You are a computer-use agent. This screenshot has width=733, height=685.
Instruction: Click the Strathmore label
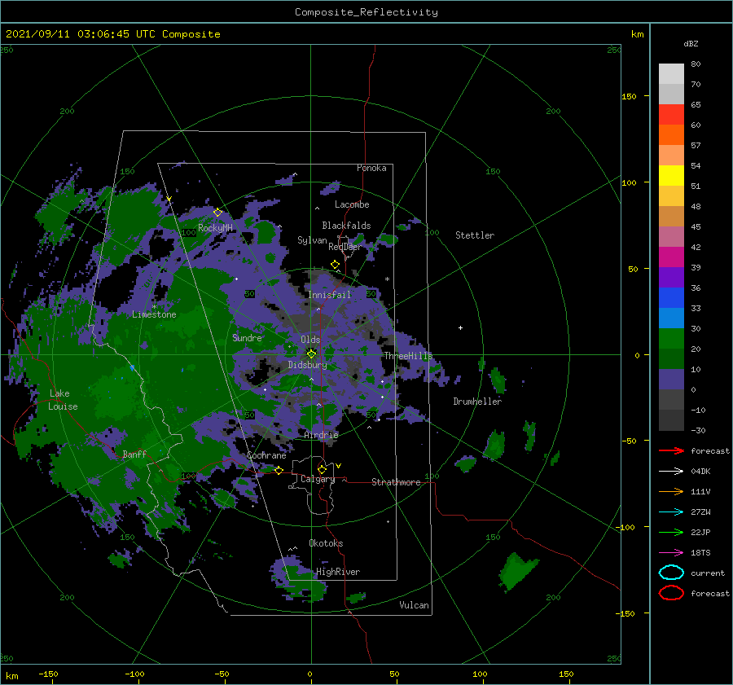click(x=396, y=482)
